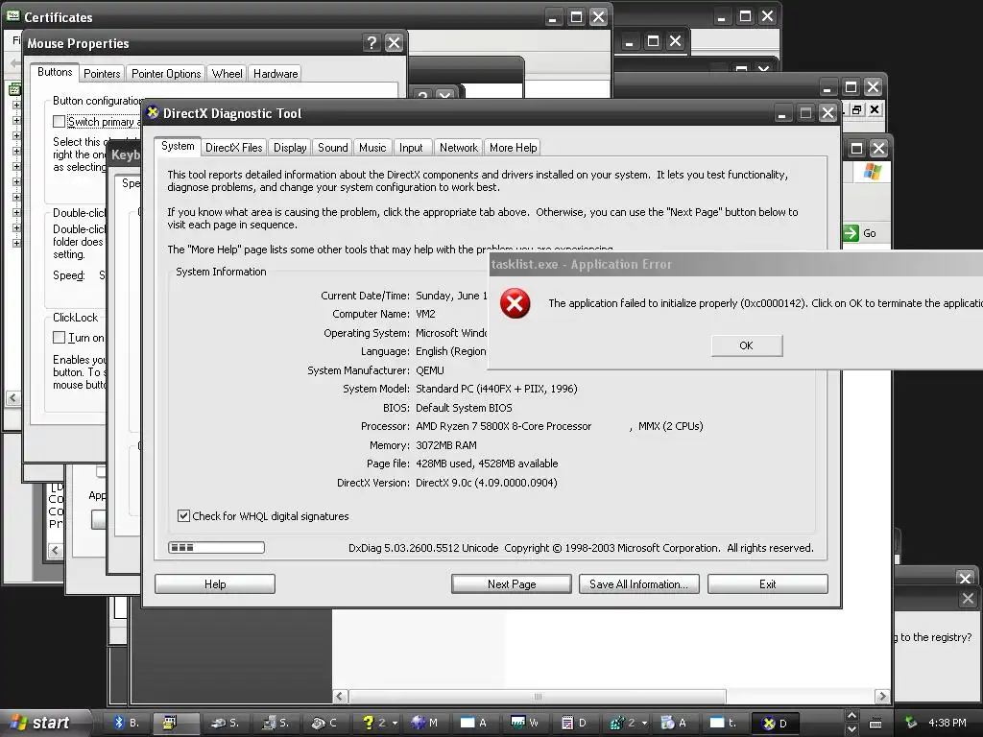The image size is (983, 737).
Task: Open the Hardware tab in Mouse Properties
Action: tap(276, 73)
